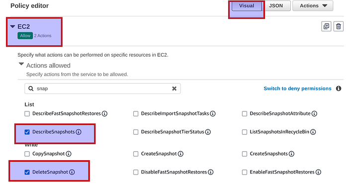348x186 pixels.
Task: Clear the snap search with X icon
Action: pyautogui.click(x=174, y=89)
